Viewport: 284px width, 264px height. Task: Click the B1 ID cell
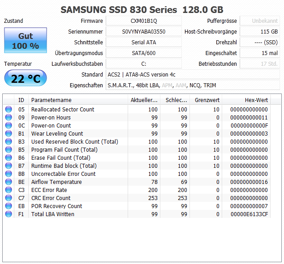21,133
